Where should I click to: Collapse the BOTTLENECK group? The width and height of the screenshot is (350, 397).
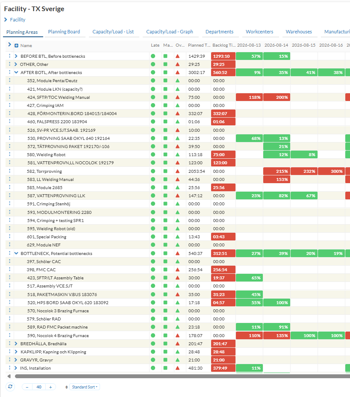click(16, 253)
